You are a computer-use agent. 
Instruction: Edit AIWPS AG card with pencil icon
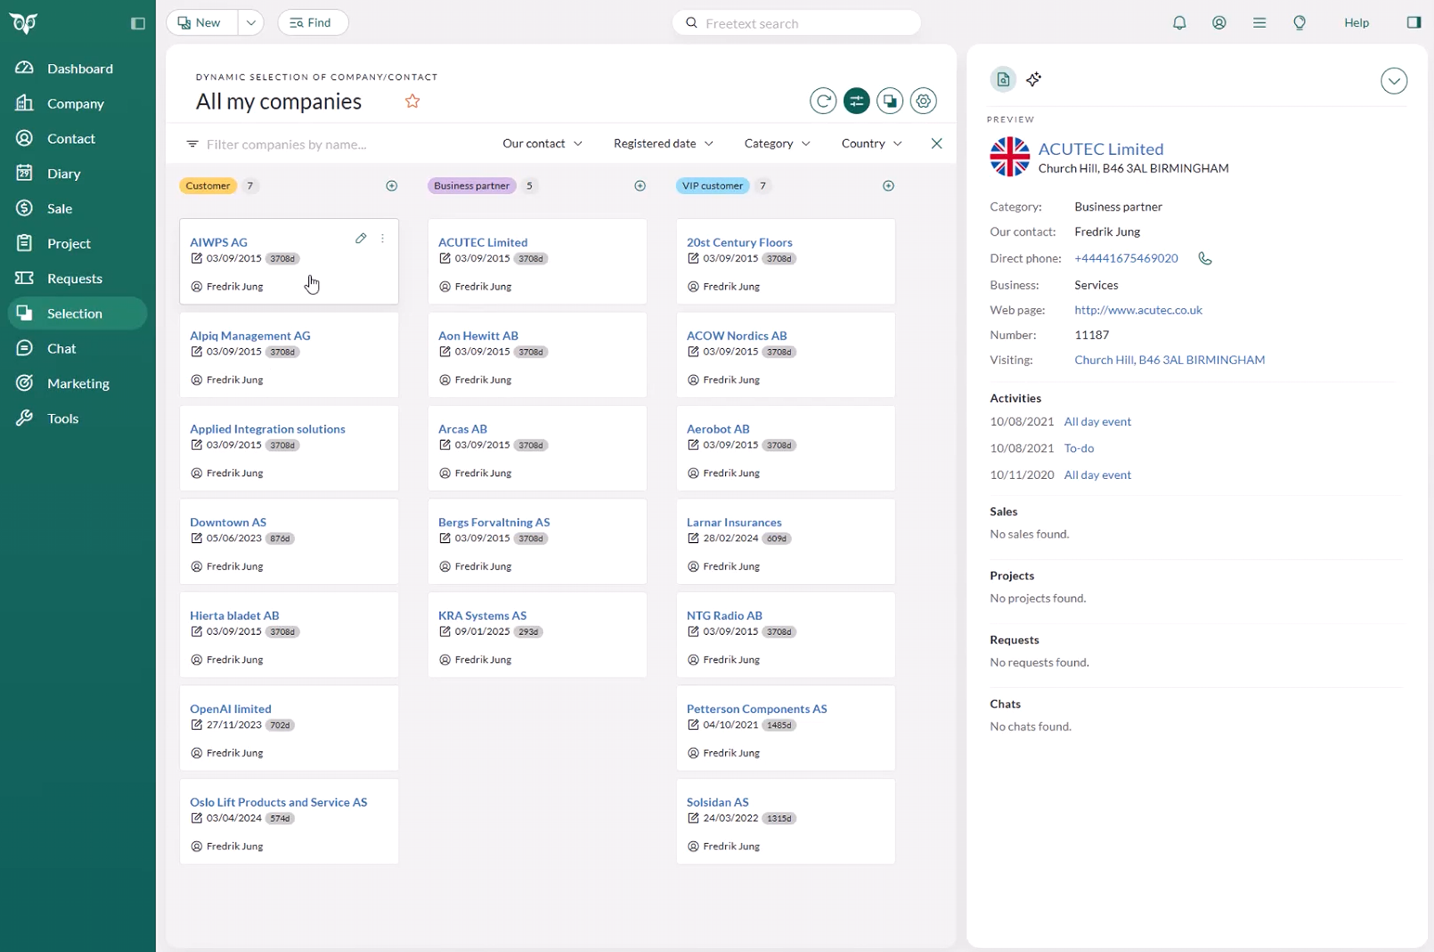coord(361,239)
